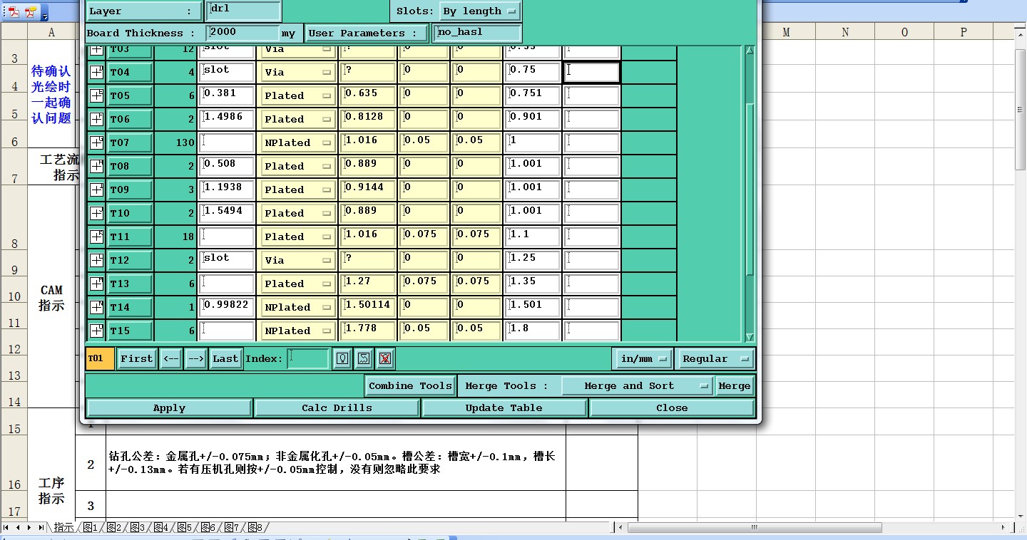Click the Close button in the dialog

pyautogui.click(x=672, y=407)
